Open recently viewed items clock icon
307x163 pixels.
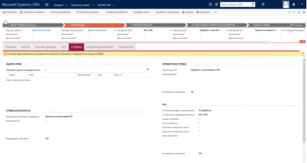[x=211, y=5]
